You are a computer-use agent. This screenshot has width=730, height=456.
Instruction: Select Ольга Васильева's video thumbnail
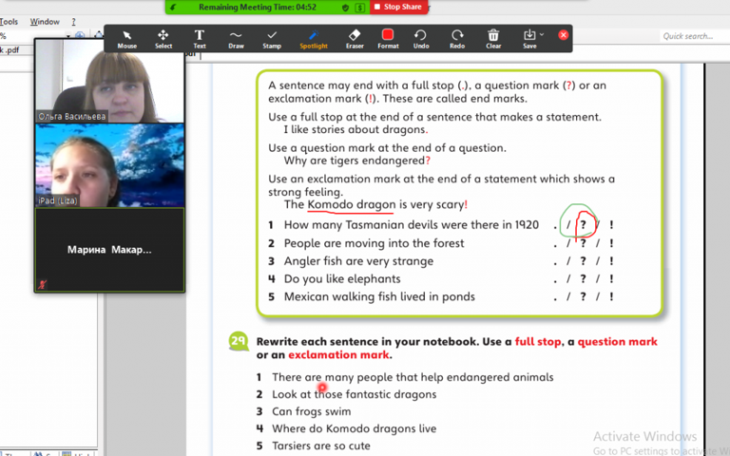click(109, 80)
